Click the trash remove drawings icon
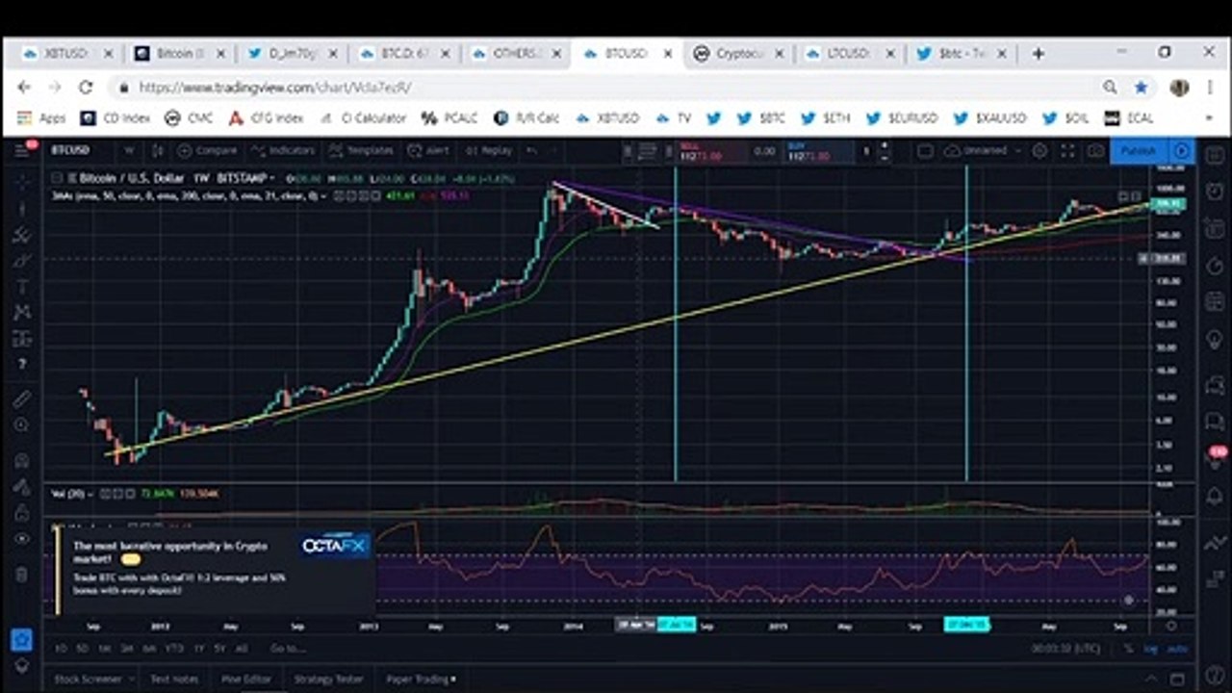1232x693 pixels. click(x=22, y=575)
